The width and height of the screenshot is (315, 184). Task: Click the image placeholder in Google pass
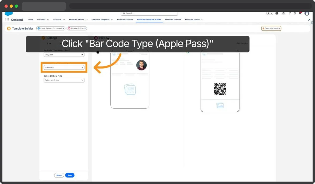click(x=220, y=106)
